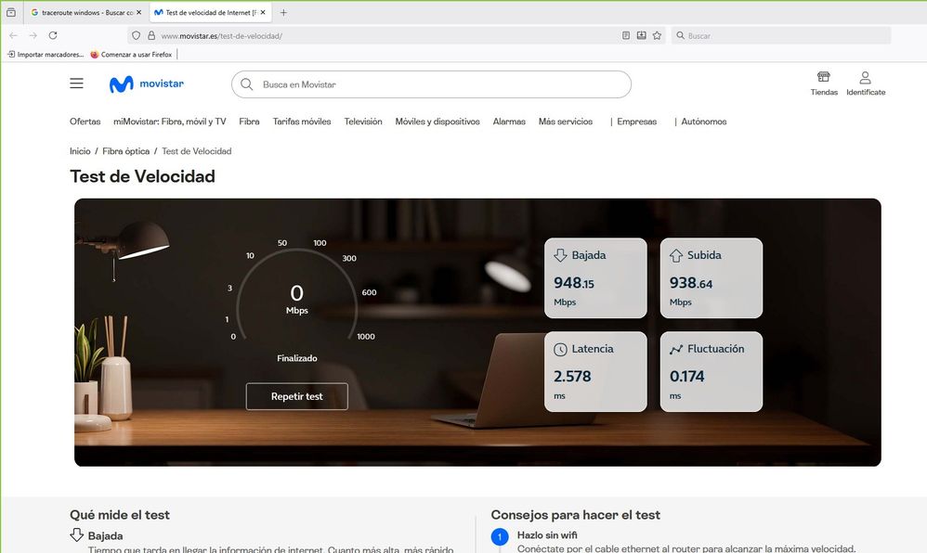Open a new tab with the plus button

(283, 12)
